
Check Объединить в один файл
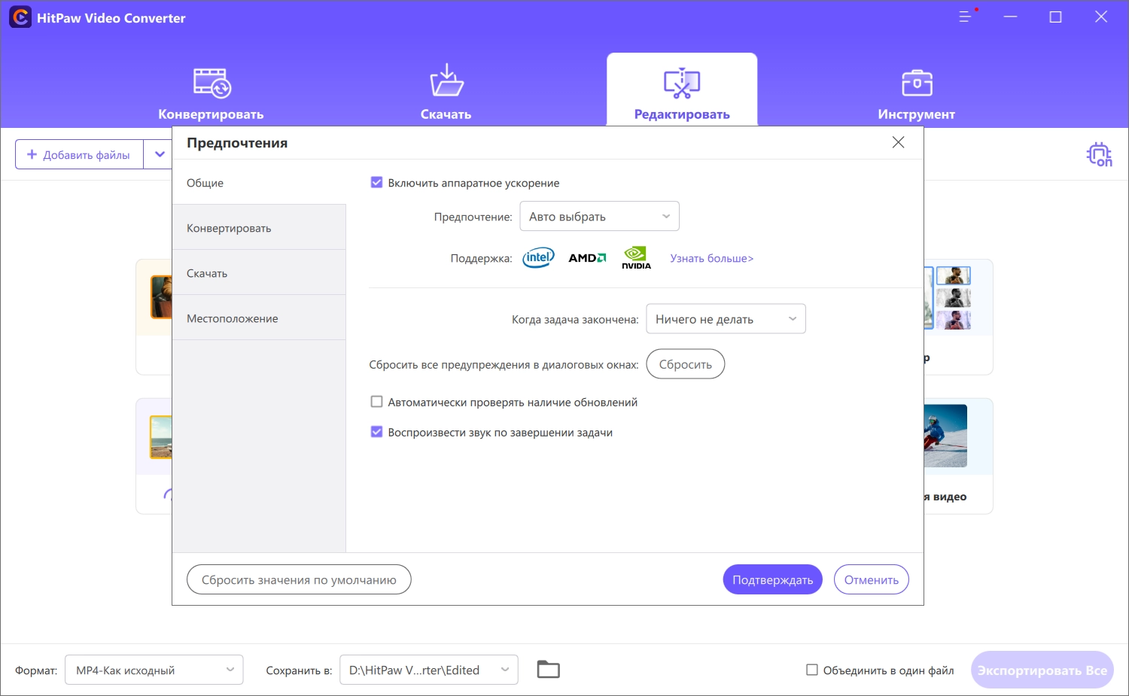(x=812, y=670)
